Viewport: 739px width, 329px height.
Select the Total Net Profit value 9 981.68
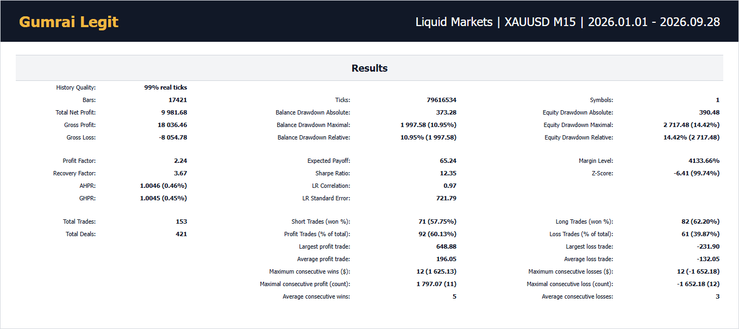174,112
